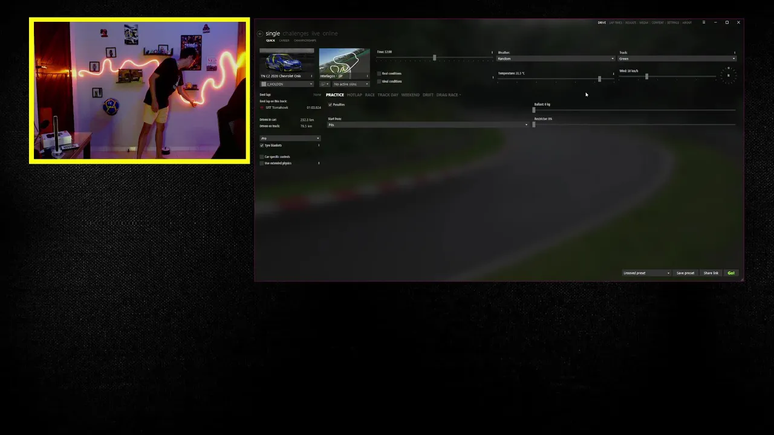This screenshot has width=774, height=435.
Task: Click the wind direction compass dial
Action: pyautogui.click(x=728, y=76)
